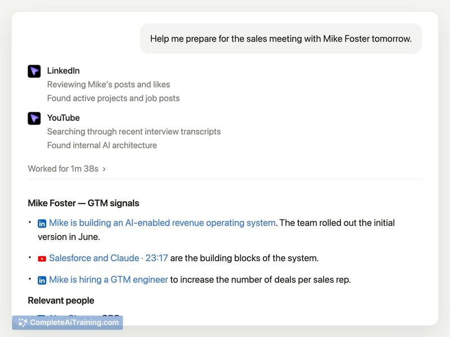450x337 pixels.
Task: Click the purple cursor icon beside YouTube
Action: coord(34,118)
